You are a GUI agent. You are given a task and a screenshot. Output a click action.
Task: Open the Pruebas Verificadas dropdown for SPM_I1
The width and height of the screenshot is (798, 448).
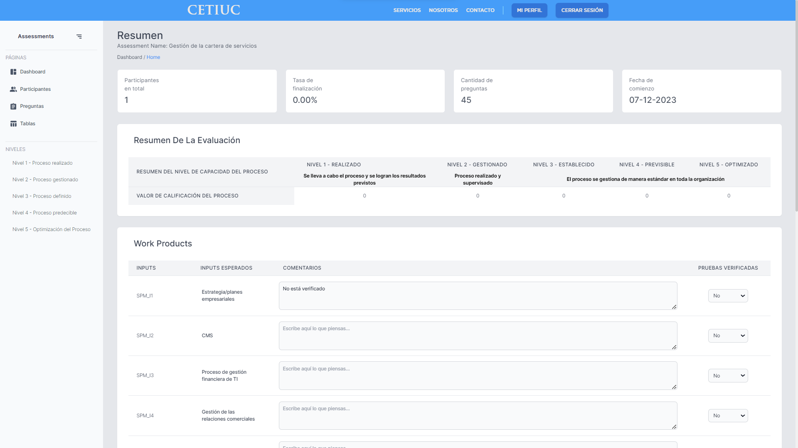(x=728, y=295)
